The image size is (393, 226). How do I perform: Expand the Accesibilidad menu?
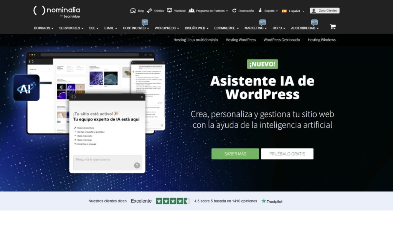point(305,28)
